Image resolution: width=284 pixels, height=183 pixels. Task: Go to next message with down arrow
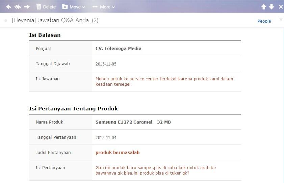pos(272,7)
